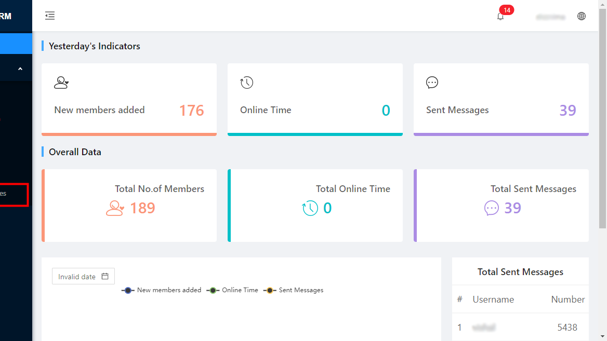Click the Online Time clock icon in Yesterday's Indicators
This screenshot has width=607, height=341.
[x=246, y=83]
